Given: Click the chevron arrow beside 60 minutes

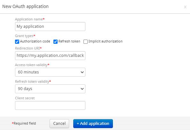Looking at the screenshot, I should [82, 72].
